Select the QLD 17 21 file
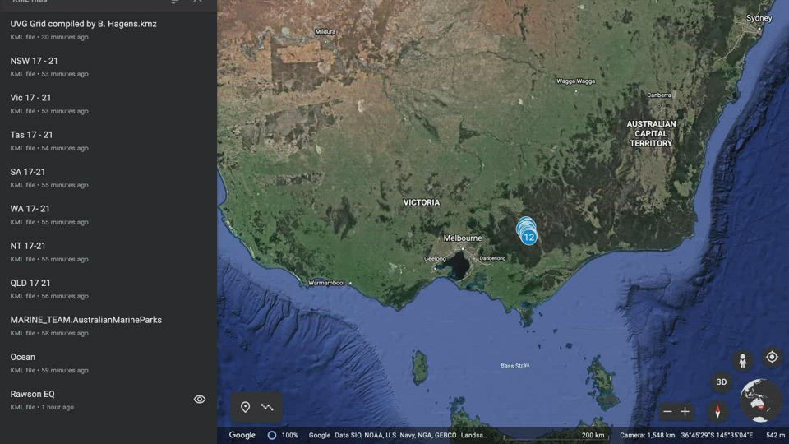 point(30,283)
